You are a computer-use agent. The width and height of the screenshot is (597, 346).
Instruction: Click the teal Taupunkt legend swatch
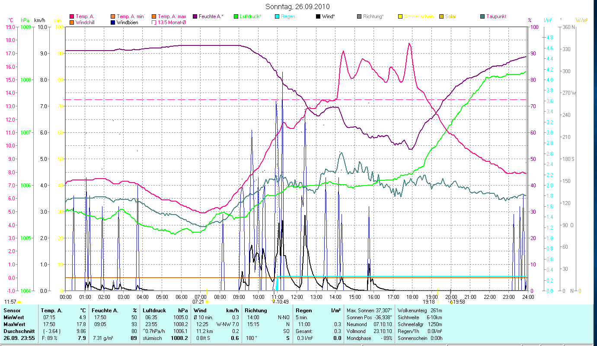tap(482, 16)
